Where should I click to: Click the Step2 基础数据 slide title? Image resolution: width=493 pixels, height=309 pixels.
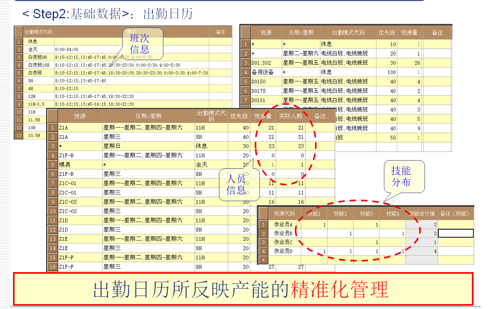(107, 14)
